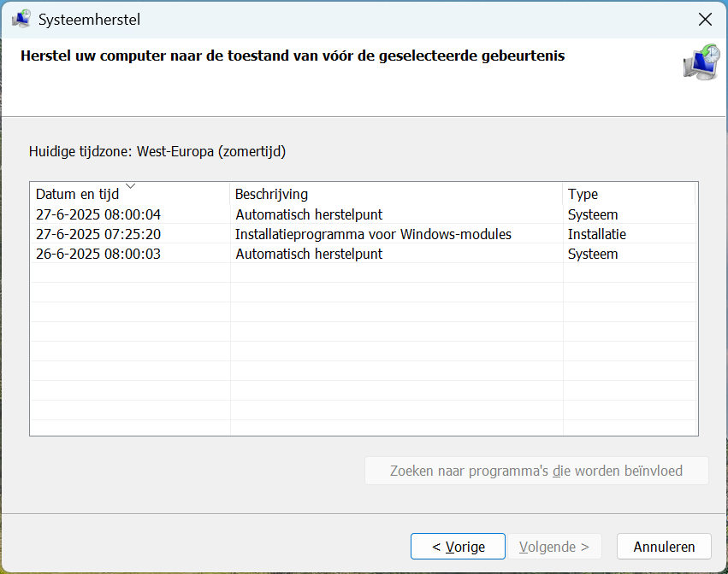
Task: Click the Huidige tijdzone label text
Action: click(157, 152)
